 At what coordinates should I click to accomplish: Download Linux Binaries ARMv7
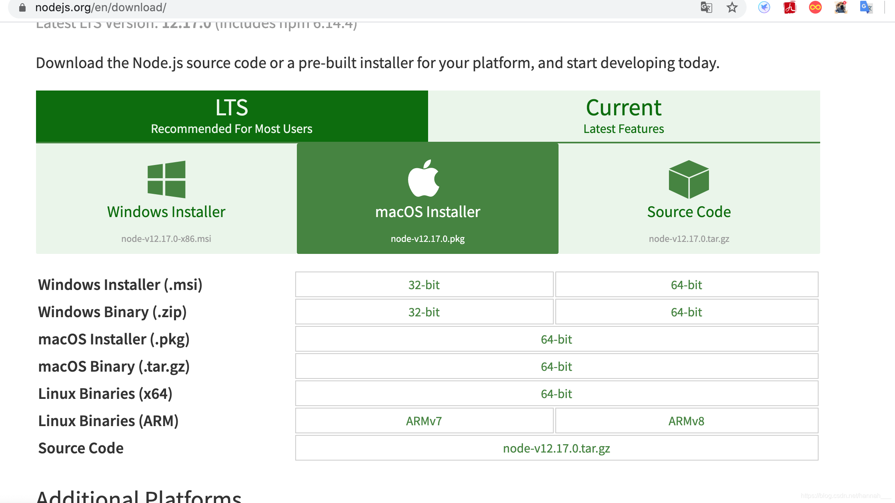424,421
